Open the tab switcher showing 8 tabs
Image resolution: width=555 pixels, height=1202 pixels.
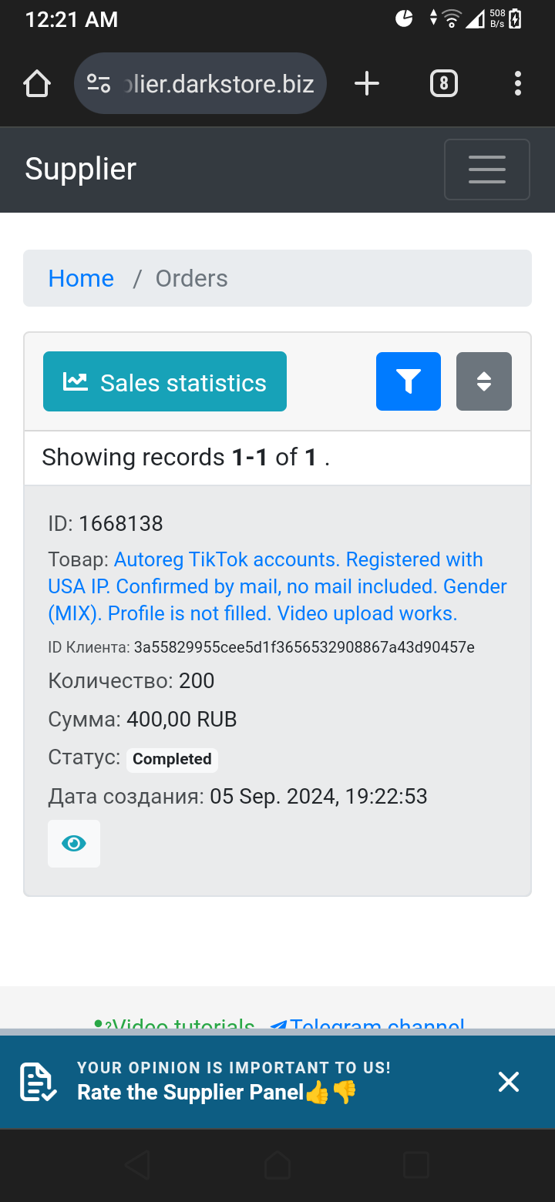click(443, 83)
